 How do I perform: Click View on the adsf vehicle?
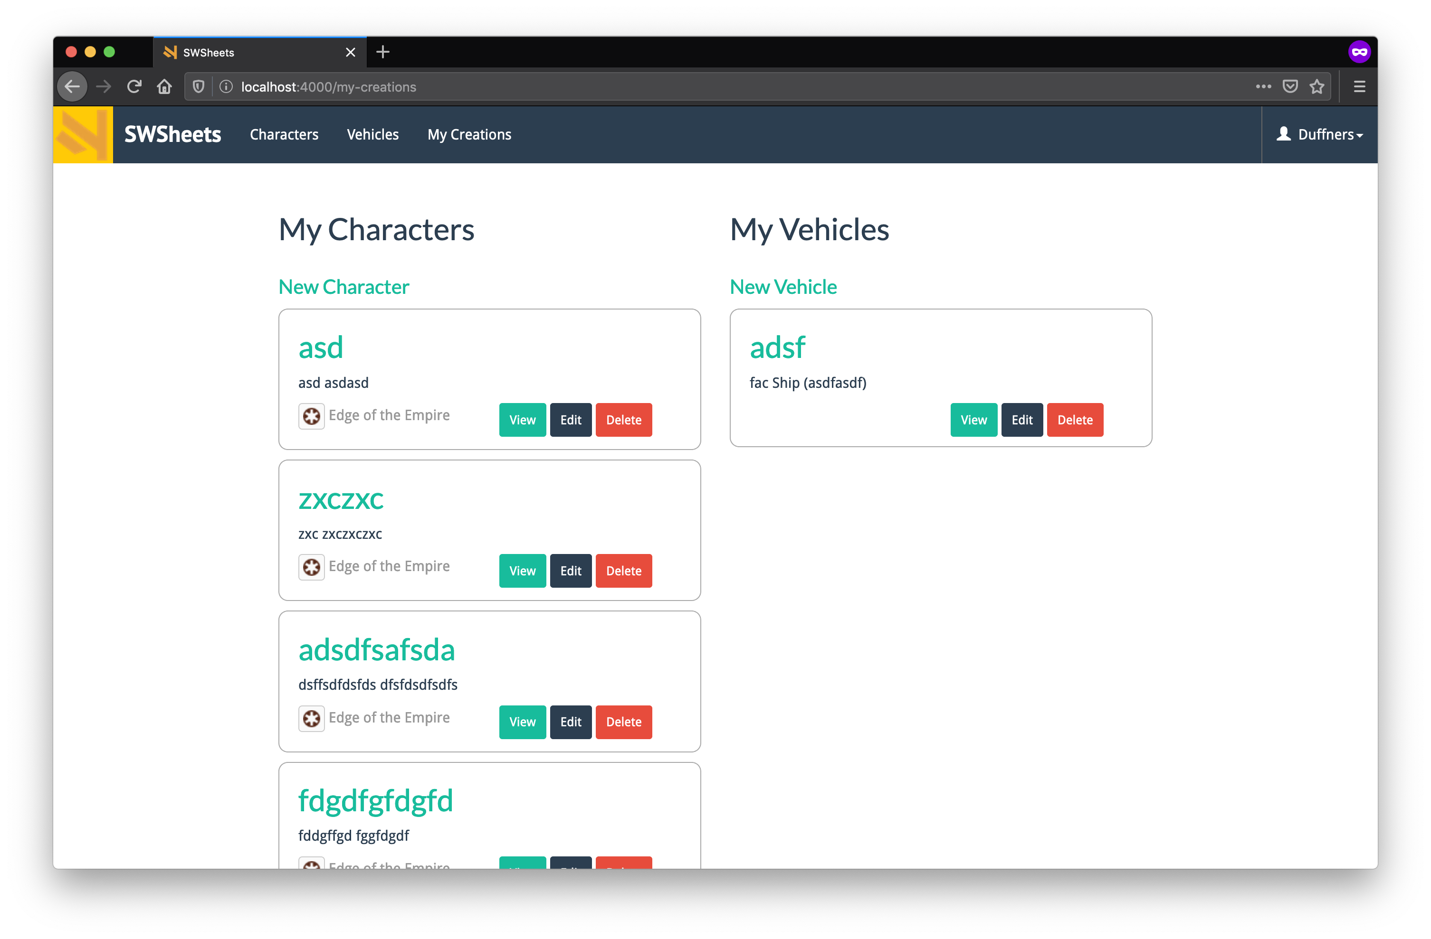973,419
